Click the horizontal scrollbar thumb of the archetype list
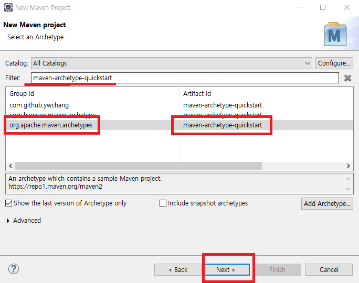This screenshot has height=283, width=359. coord(139,166)
